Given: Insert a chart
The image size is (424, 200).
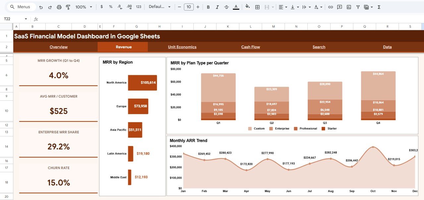Looking at the screenshot, I should [348, 7].
